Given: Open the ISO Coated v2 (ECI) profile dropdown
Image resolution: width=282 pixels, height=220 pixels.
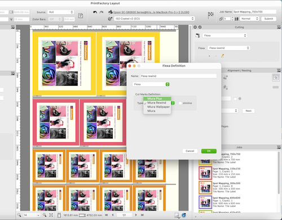Looking at the screenshot, I should (154, 19).
